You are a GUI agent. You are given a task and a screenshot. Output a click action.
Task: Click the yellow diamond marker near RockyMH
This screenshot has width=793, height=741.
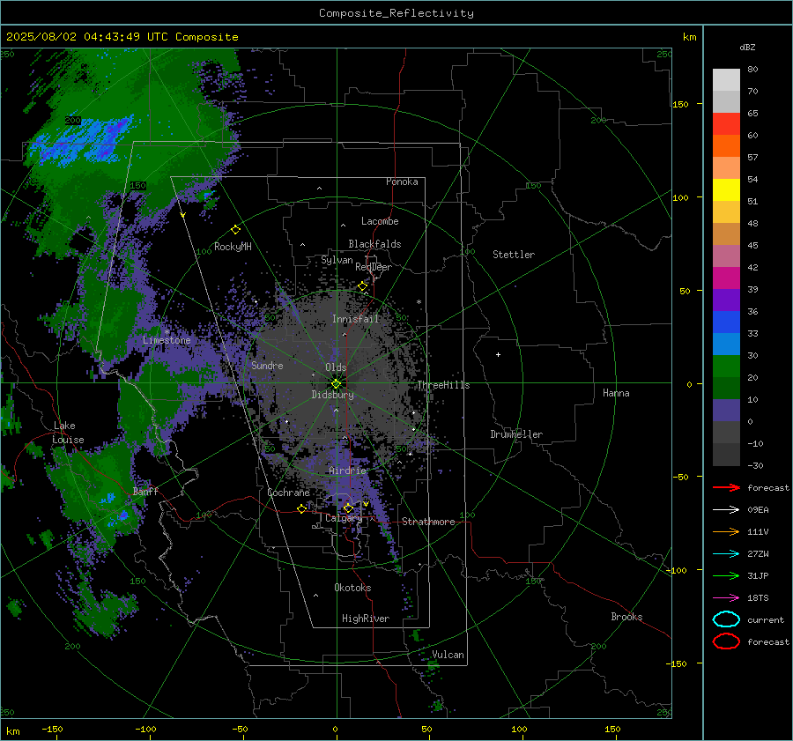click(235, 230)
